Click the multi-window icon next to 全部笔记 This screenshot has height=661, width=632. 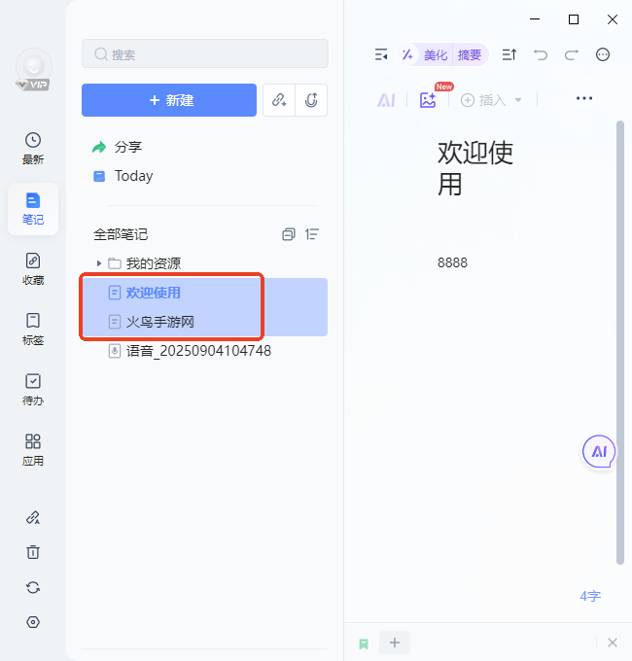pos(289,234)
